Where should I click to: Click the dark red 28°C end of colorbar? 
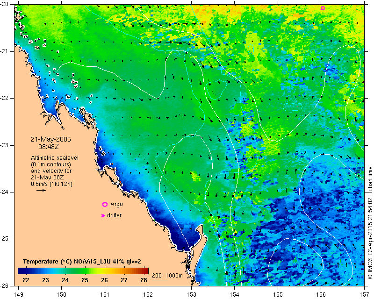(x=146, y=271)
